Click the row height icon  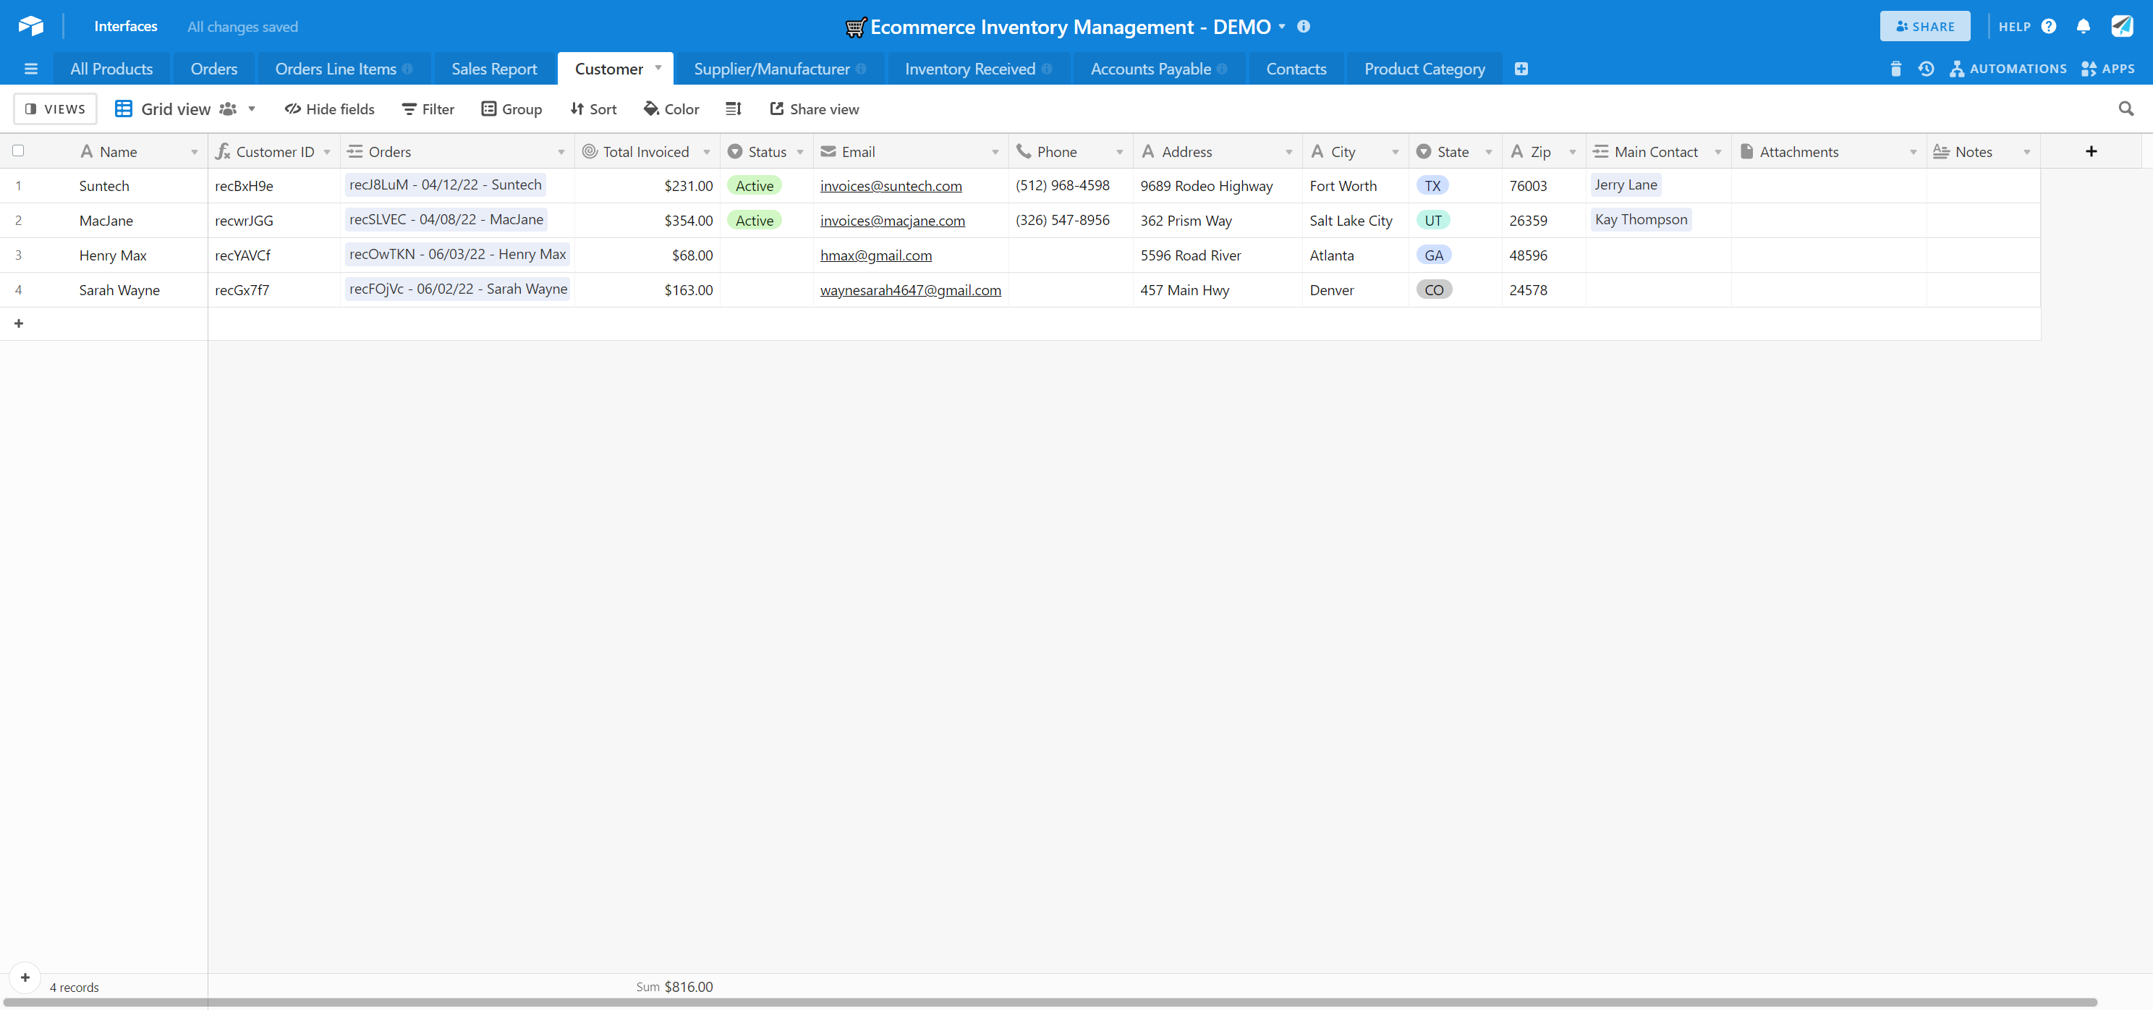click(x=733, y=109)
